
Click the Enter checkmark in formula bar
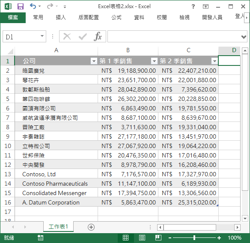(x=83, y=37)
